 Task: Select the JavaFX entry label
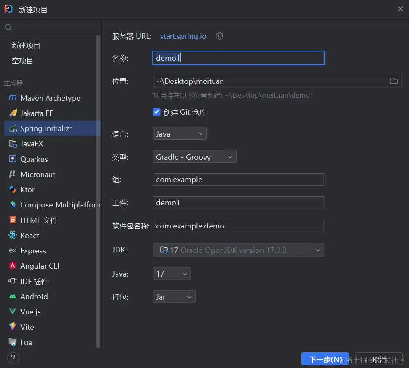click(x=32, y=144)
